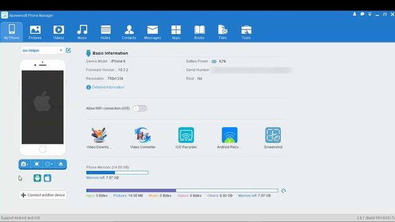
Task: Edit device name with pencil icon
Action: (x=69, y=50)
